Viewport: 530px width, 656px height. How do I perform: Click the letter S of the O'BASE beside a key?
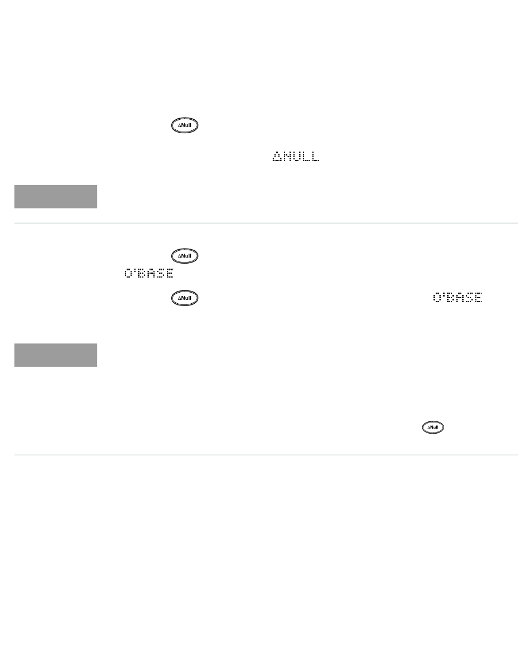[x=469, y=298]
